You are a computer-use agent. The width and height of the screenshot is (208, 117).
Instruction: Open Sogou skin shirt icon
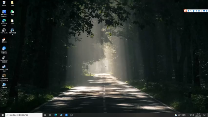(204, 11)
